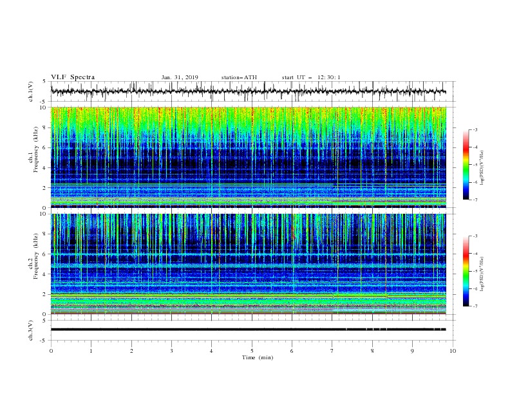
Task: Click the ch.1 "Frequency (kHz)" axis label
Action: pos(36,148)
